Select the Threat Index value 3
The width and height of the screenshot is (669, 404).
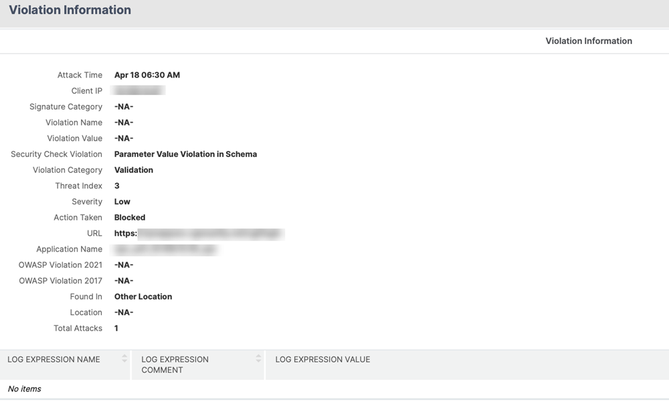pos(117,186)
